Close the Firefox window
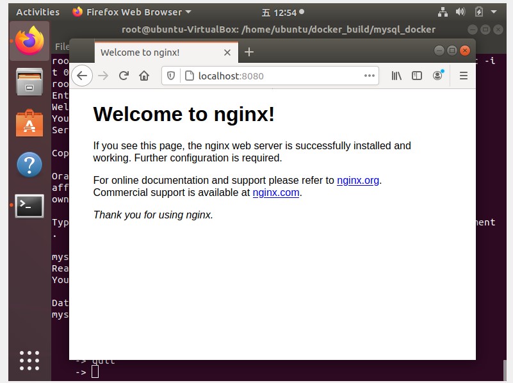Viewport: 513px width, 383px height. (x=464, y=51)
